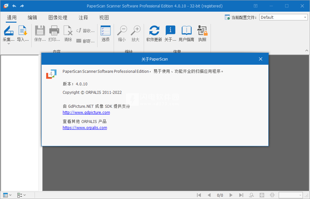Go to the next page

pos(231,195)
